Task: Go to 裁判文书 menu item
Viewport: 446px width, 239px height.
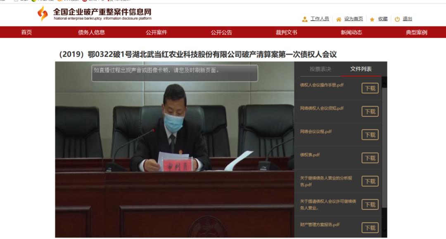Action: [x=286, y=32]
